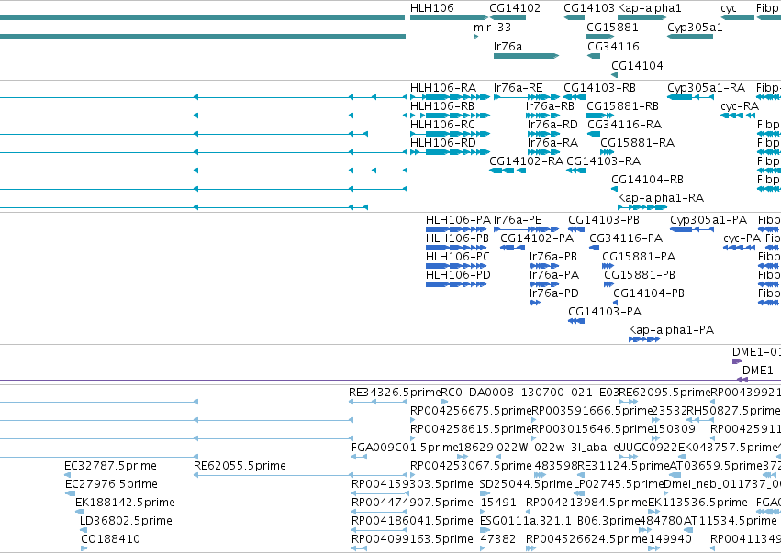The image size is (781, 553).
Task: Click EST EC27976.5prime
Action: pyautogui.click(x=111, y=484)
